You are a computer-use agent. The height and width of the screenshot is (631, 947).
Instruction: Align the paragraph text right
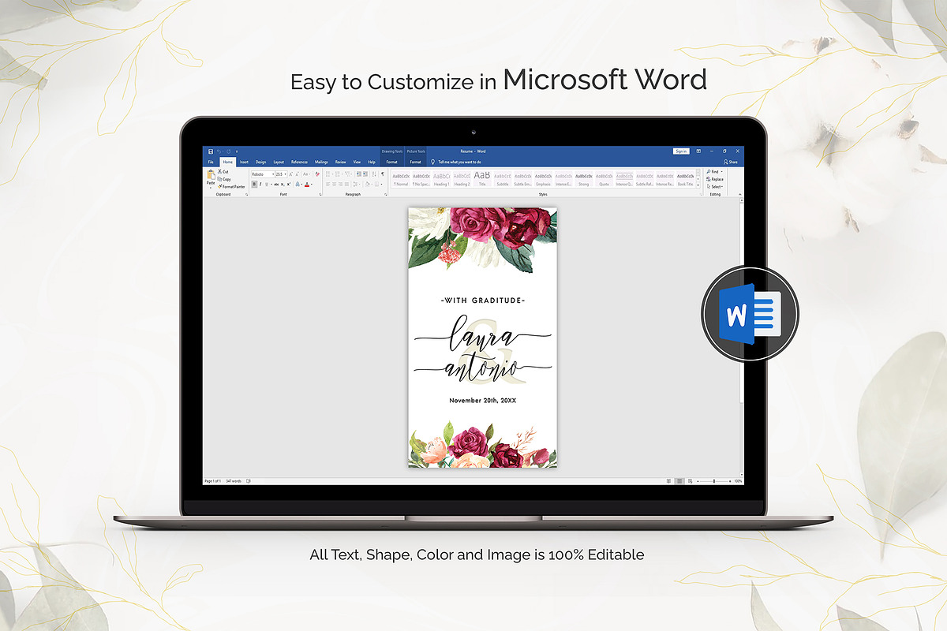(x=342, y=184)
